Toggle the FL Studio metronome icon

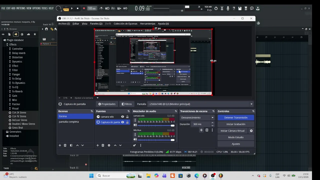click(x=101, y=8)
